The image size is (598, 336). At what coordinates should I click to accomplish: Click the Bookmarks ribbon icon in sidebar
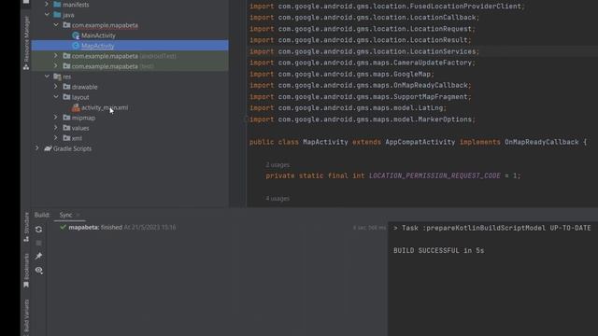(x=26, y=285)
